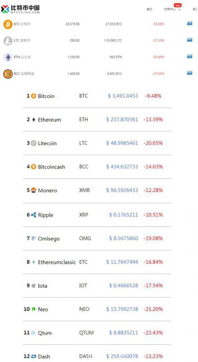Click the BCC coin icon in top table

click(x=8, y=74)
